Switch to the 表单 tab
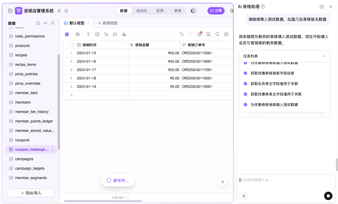This screenshot has height=204, width=338. pos(178,11)
